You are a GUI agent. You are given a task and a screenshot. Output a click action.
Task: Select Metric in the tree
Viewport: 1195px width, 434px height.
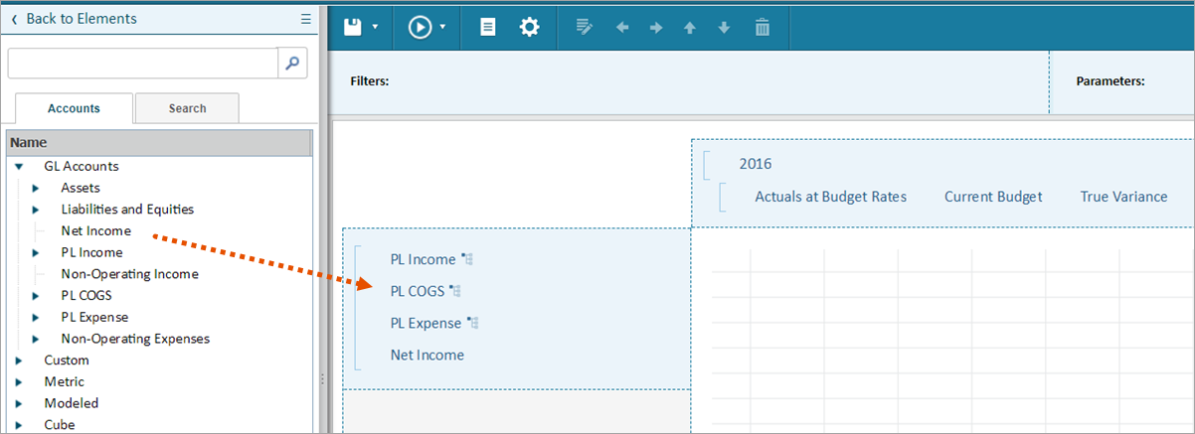64,381
